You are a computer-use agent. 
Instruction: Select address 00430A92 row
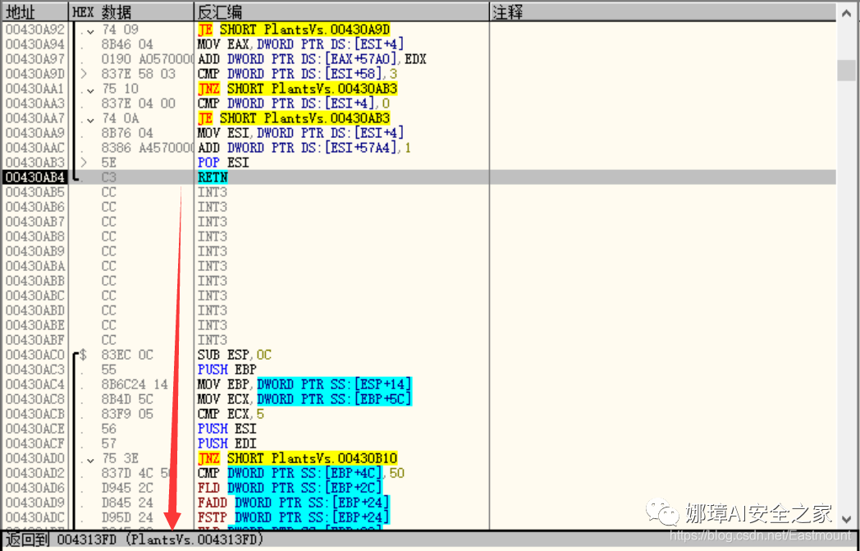419,30
